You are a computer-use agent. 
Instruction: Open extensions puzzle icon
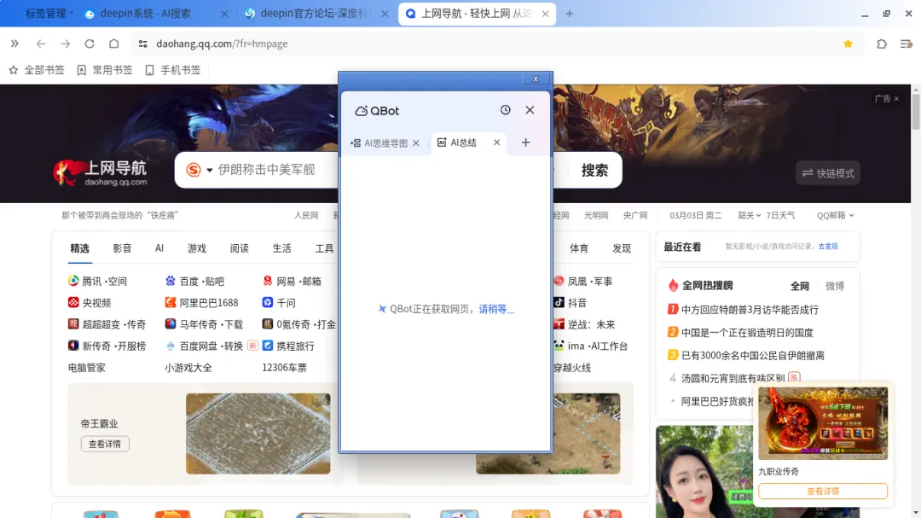pos(882,44)
